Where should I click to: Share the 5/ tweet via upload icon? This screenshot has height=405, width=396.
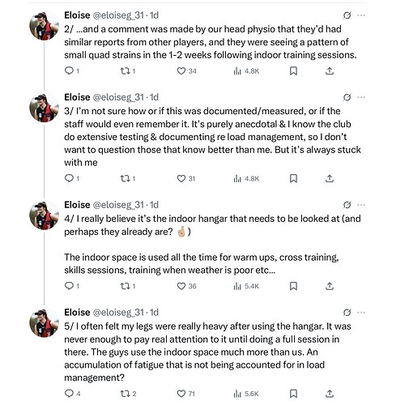[330, 394]
